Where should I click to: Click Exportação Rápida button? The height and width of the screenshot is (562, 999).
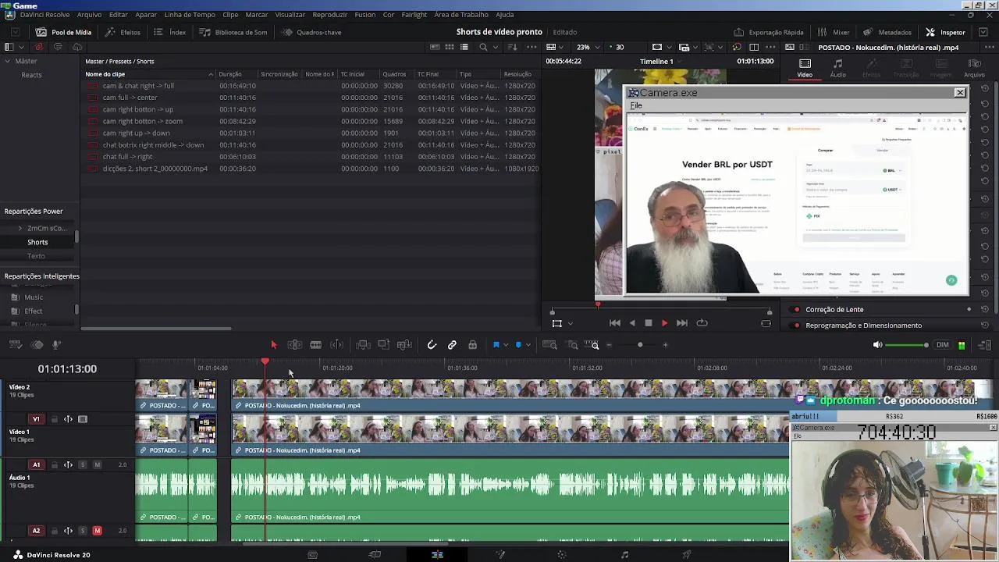click(769, 32)
